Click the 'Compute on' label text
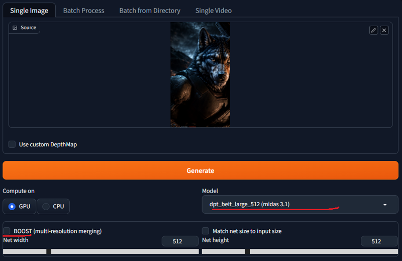Viewport: 402px width, 261px height. point(19,191)
